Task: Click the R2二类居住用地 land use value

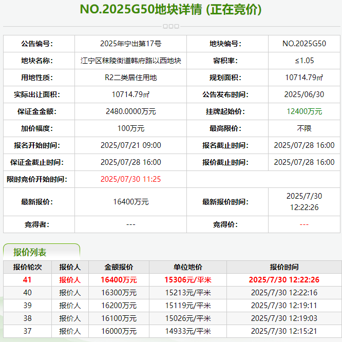Action: (130, 78)
